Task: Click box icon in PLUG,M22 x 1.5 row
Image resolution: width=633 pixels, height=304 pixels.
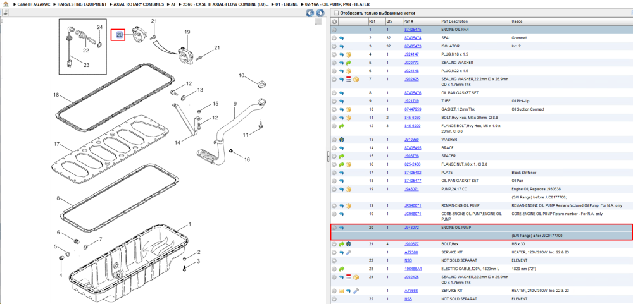Action: click(349, 71)
